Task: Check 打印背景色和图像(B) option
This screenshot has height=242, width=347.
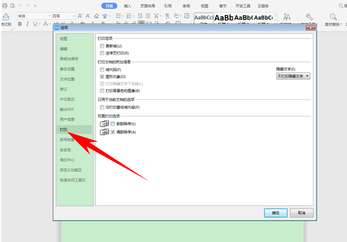Action: (x=102, y=91)
